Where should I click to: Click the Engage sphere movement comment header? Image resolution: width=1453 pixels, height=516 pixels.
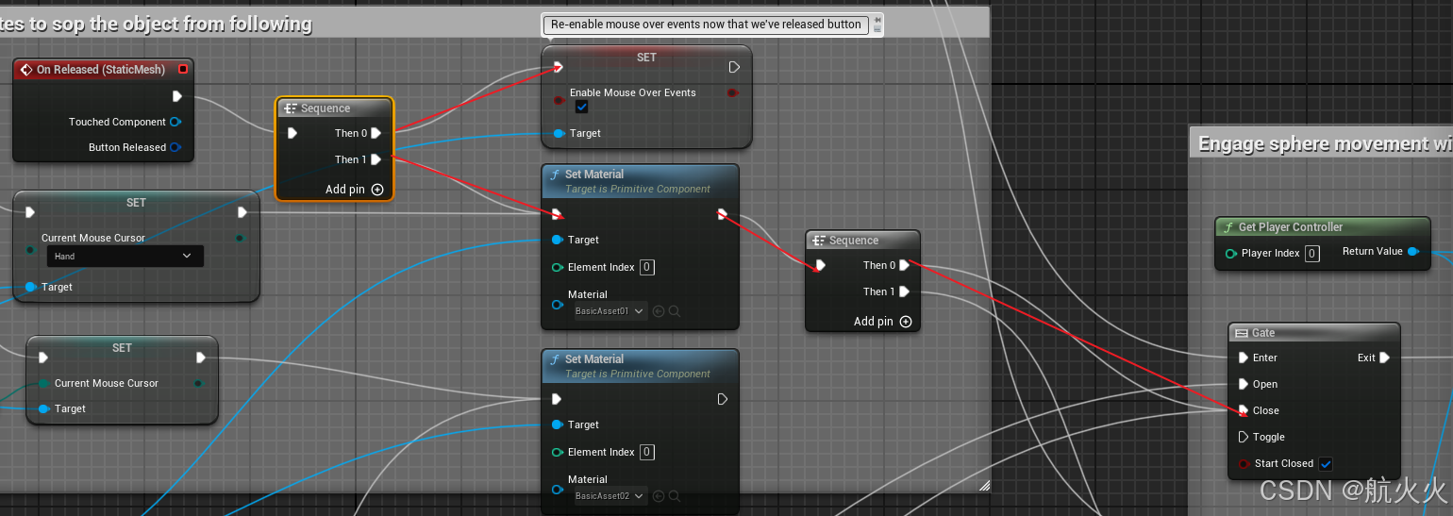(x=1321, y=143)
